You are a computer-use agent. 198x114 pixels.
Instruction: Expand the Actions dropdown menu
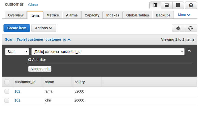click(43, 28)
